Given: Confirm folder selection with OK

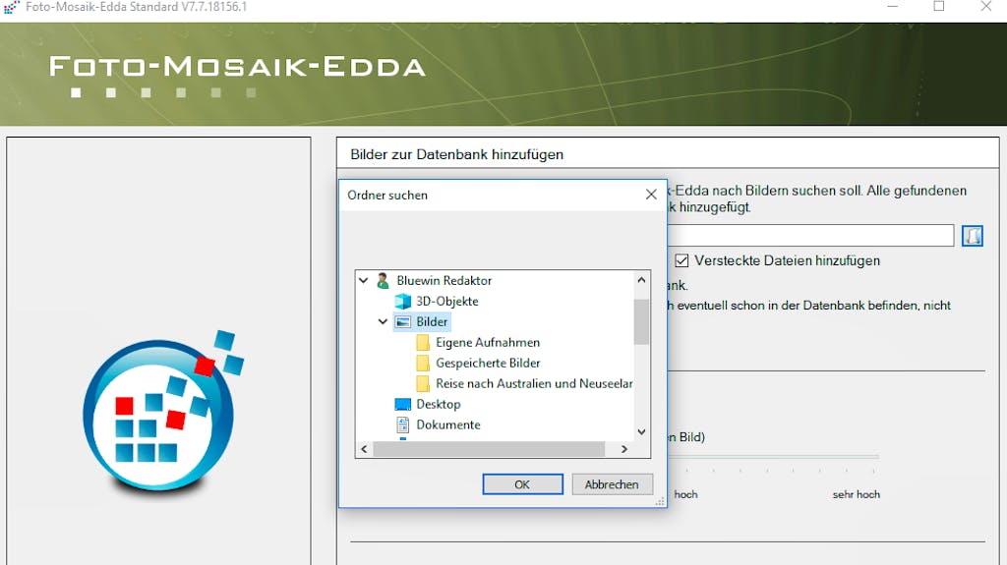Looking at the screenshot, I should click(522, 484).
